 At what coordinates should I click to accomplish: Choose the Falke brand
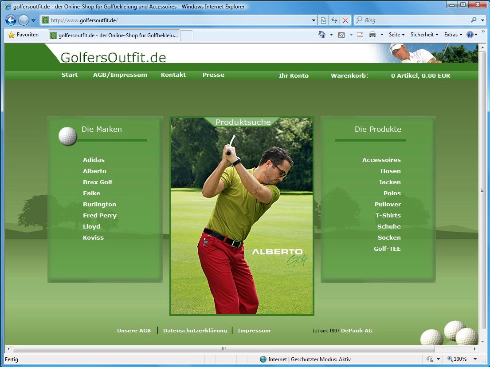point(91,193)
